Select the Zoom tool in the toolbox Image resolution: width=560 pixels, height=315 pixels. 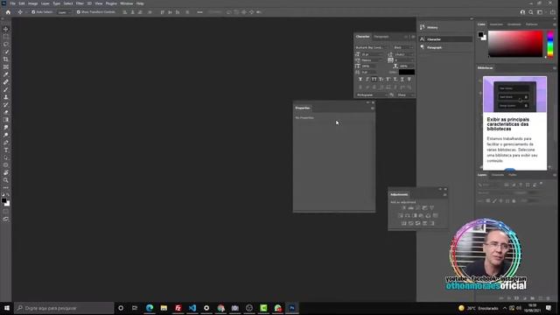click(6, 180)
